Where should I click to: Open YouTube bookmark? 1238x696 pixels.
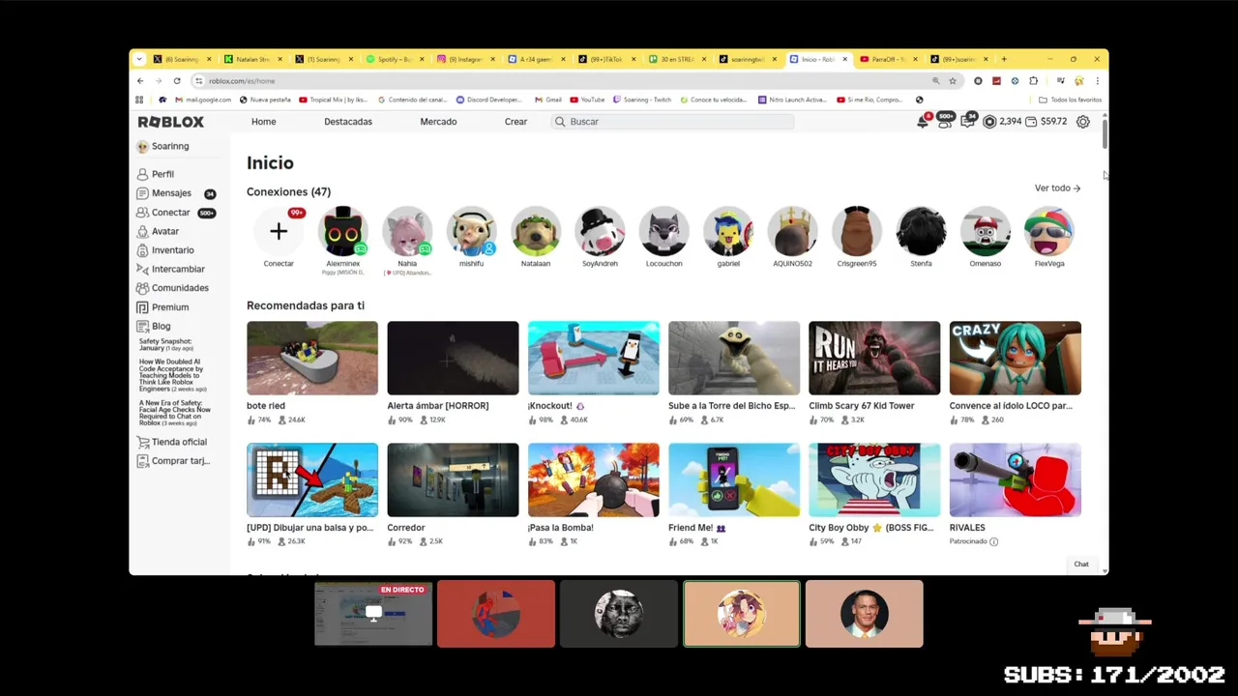click(x=587, y=100)
